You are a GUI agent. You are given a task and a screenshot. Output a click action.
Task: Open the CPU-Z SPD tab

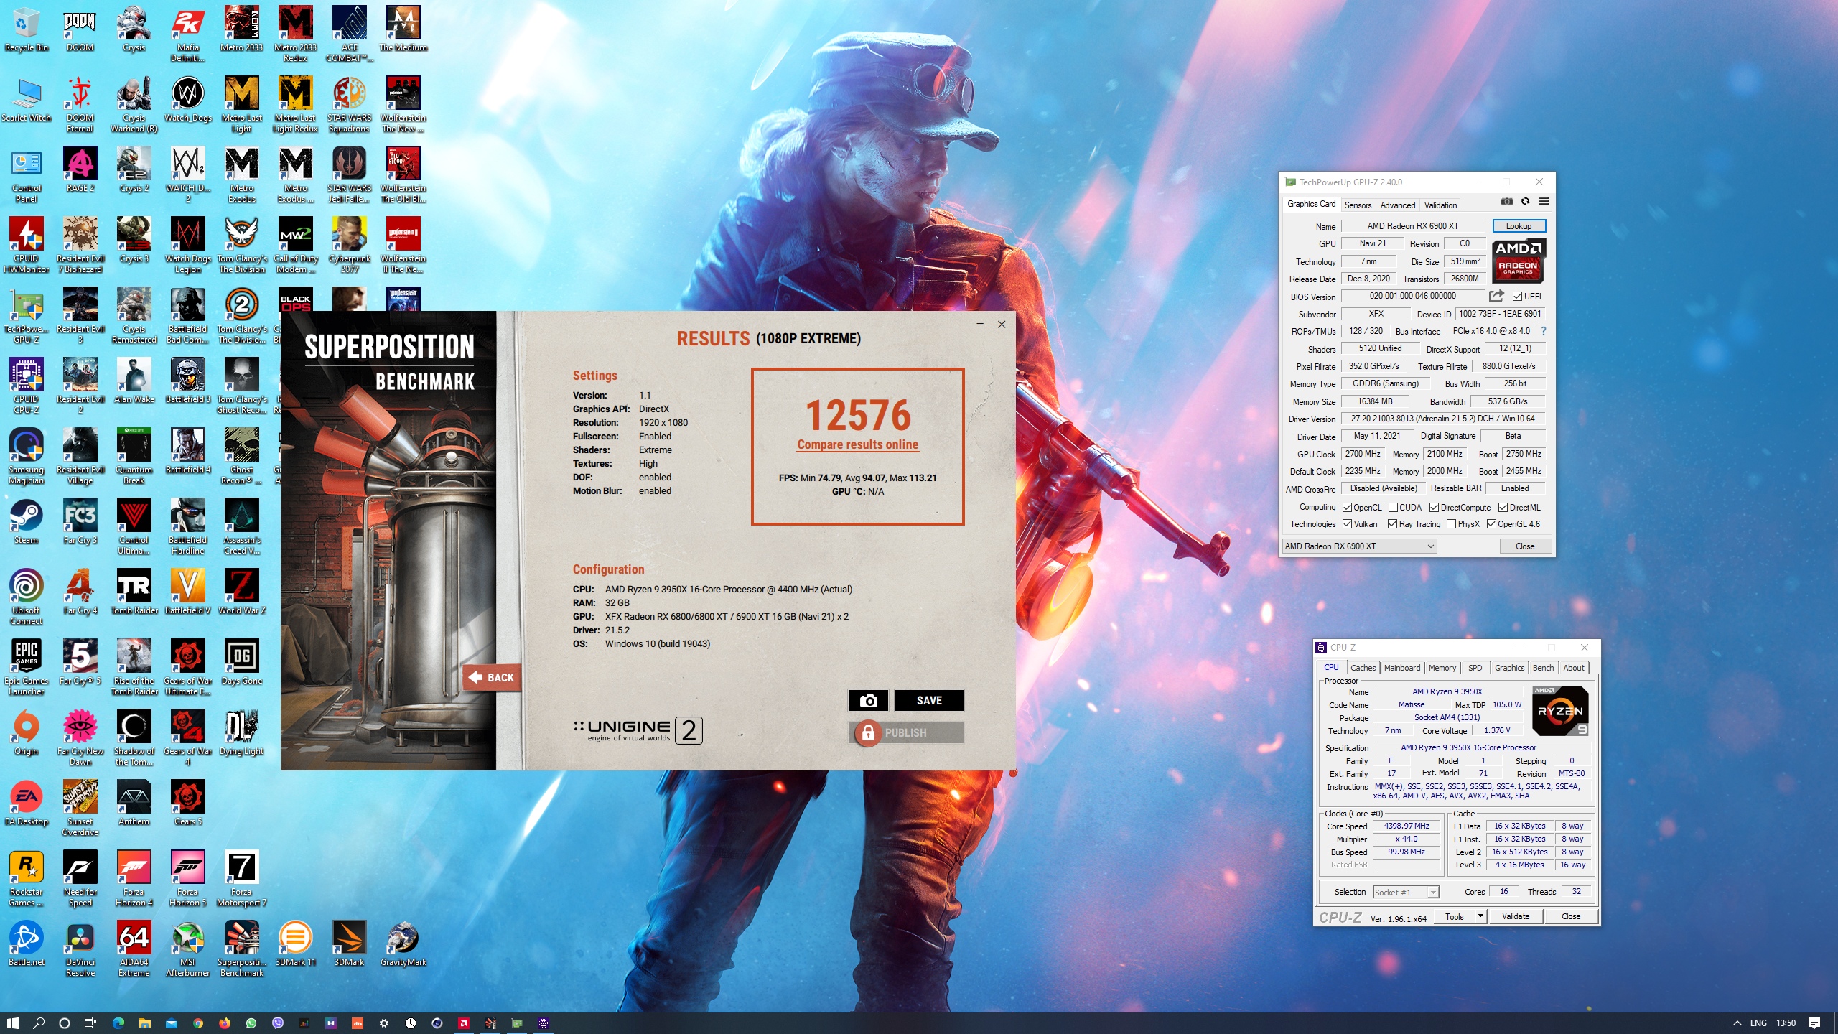[x=1475, y=668]
